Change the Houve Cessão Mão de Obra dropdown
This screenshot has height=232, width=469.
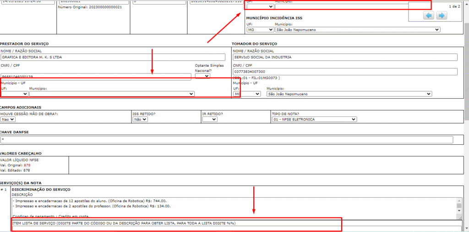point(8,119)
